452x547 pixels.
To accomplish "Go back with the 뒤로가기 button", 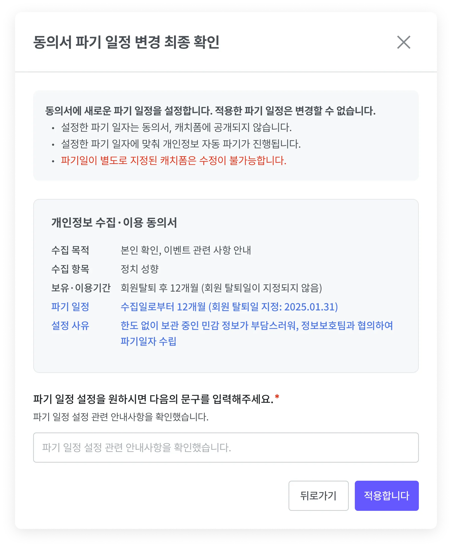I will pyautogui.click(x=318, y=496).
